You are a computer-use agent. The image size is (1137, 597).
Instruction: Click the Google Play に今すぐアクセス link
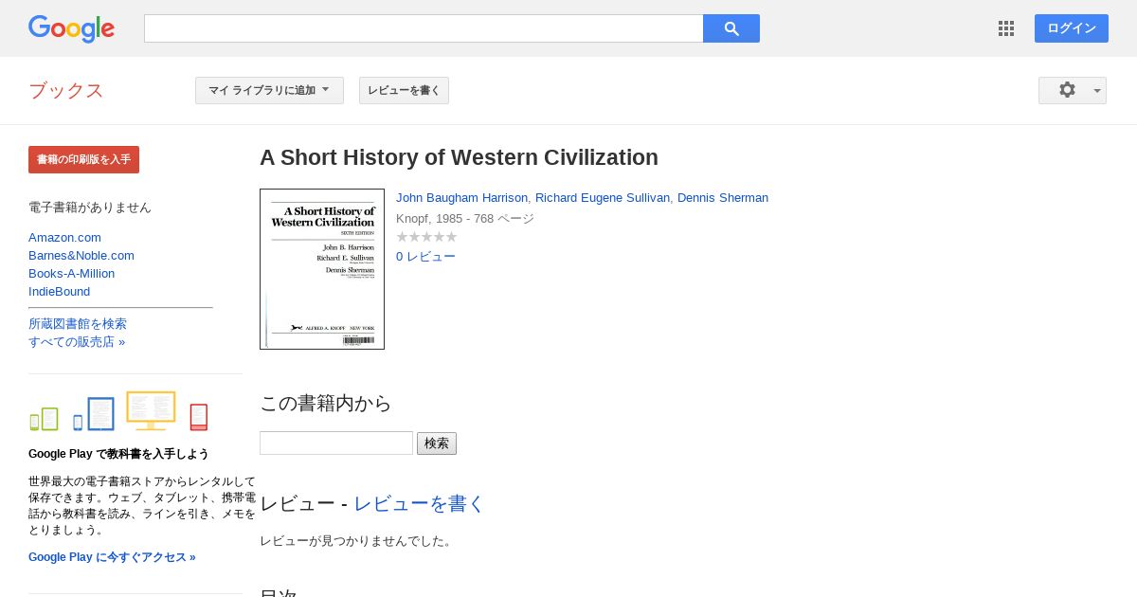pos(112,557)
